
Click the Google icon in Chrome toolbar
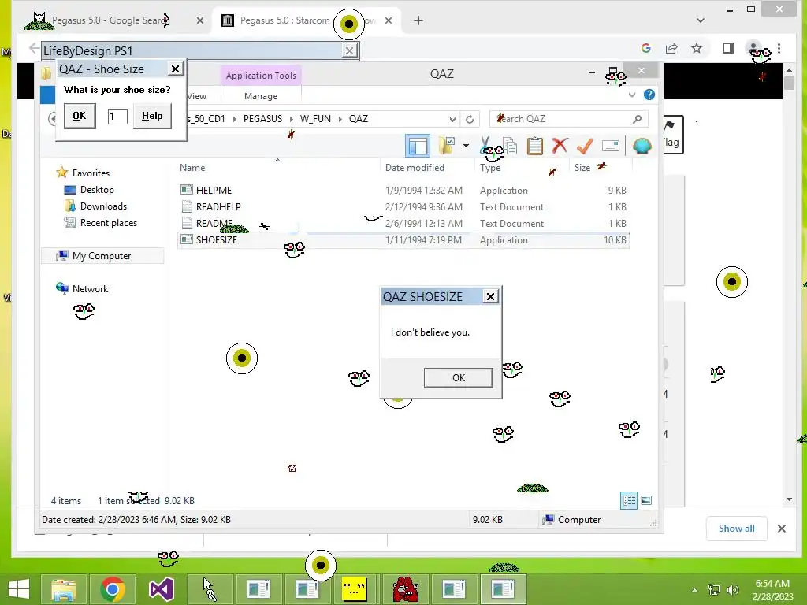point(646,48)
